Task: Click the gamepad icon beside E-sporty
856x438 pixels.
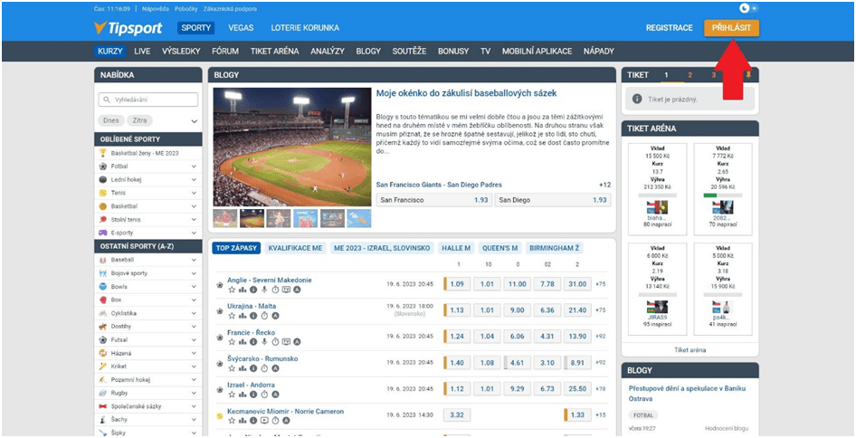Action: (x=102, y=233)
